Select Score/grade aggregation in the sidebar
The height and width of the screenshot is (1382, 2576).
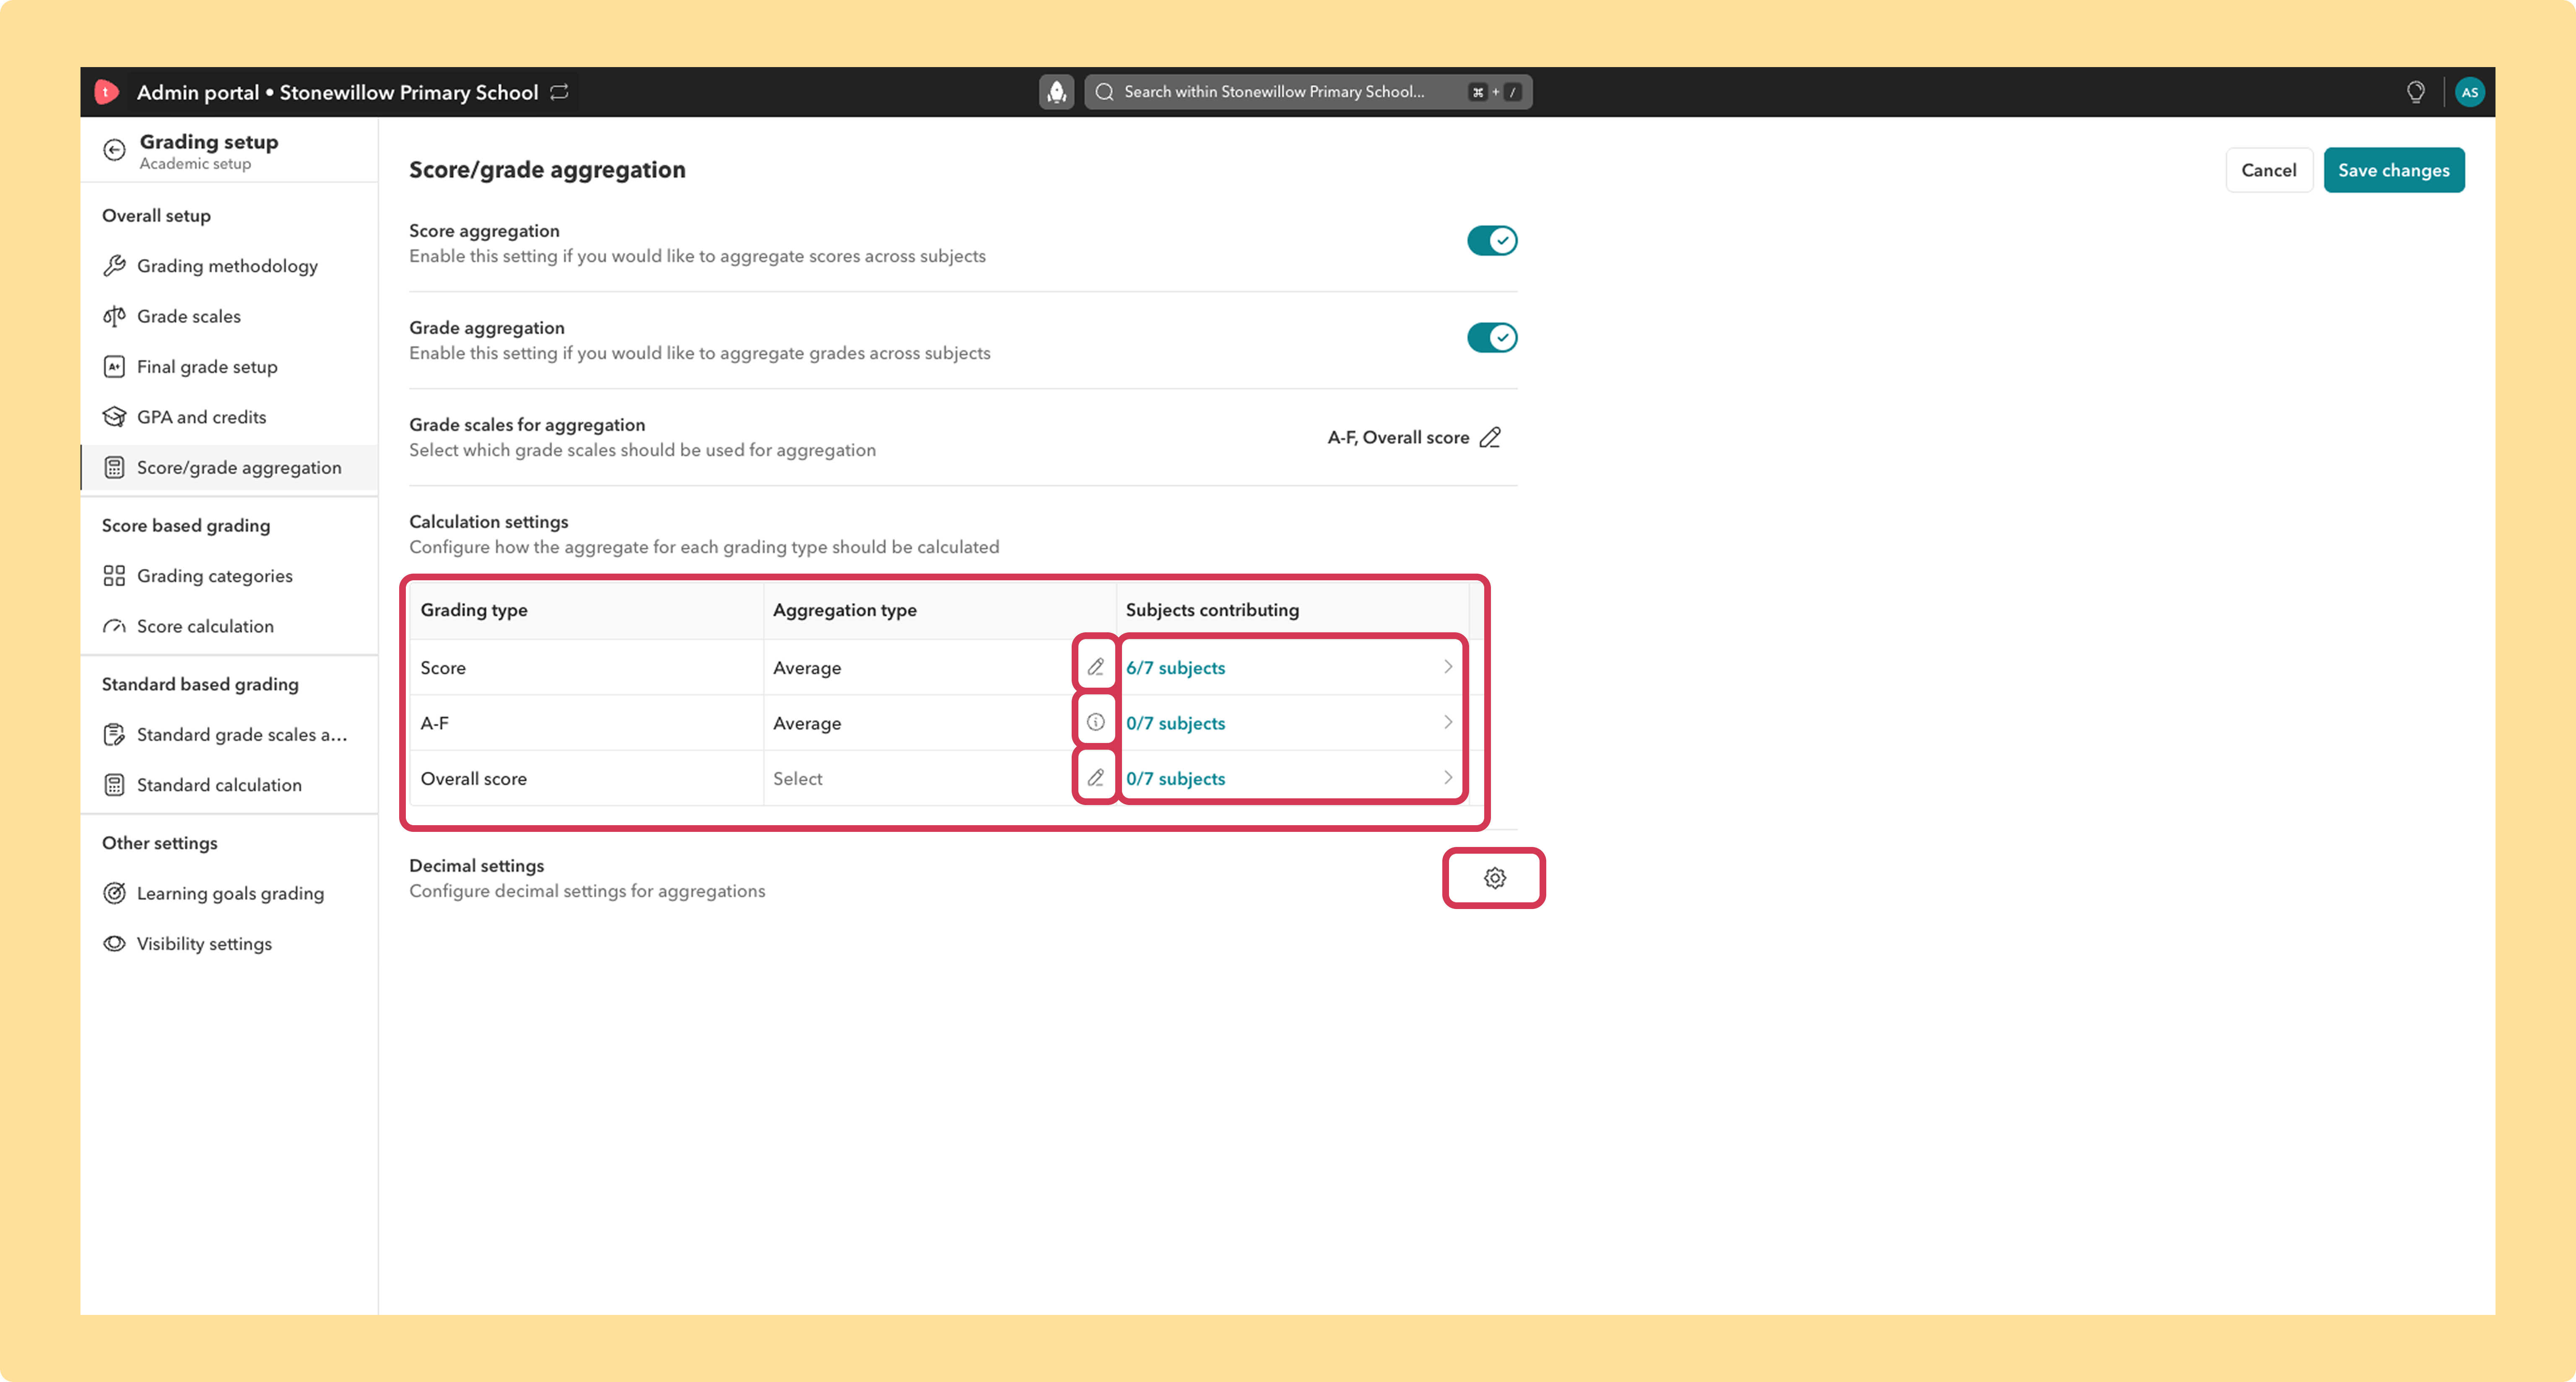(x=229, y=467)
